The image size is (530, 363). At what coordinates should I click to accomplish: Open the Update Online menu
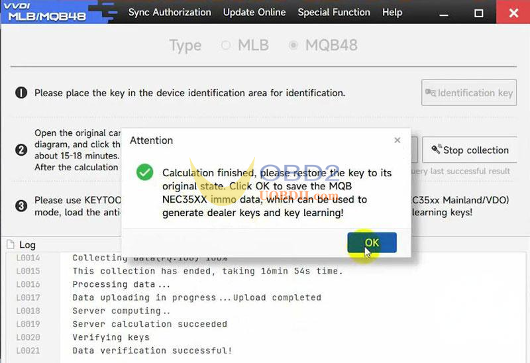(254, 13)
